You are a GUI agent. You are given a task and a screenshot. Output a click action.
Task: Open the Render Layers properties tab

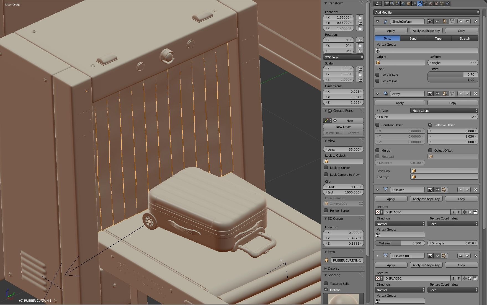click(x=392, y=4)
